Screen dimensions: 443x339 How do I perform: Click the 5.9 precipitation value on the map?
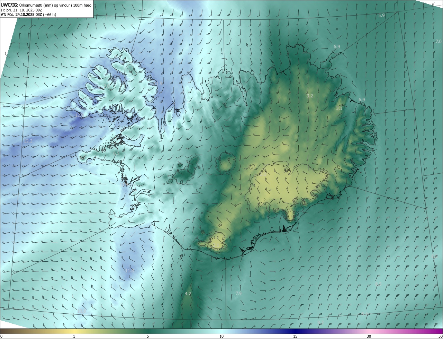pos(381,16)
